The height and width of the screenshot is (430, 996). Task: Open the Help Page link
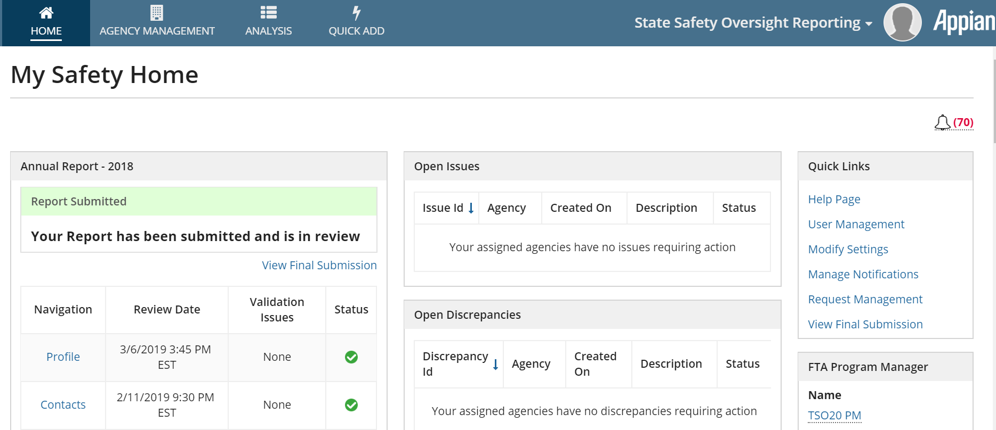click(x=834, y=200)
